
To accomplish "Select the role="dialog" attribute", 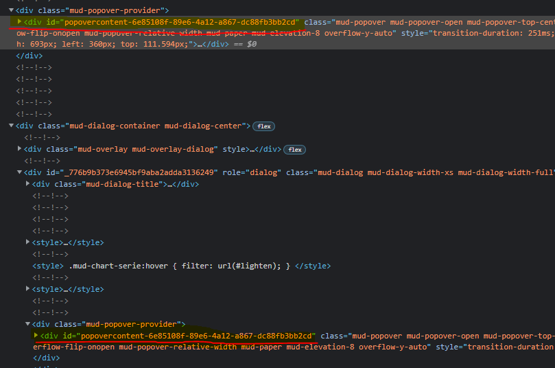I will [252, 172].
